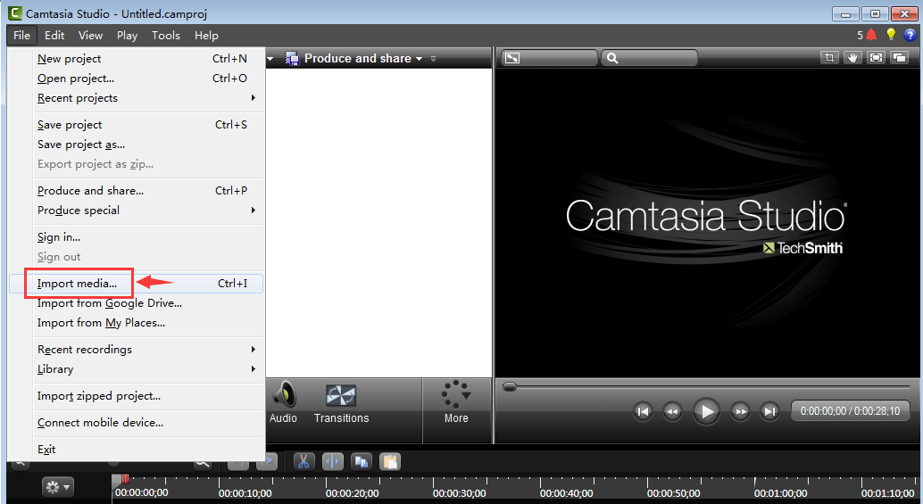Viewport: 923px width, 504px height.
Task: Open the File menu
Action: (21, 36)
